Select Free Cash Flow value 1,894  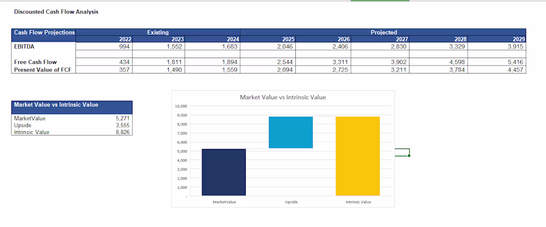pyautogui.click(x=212, y=62)
